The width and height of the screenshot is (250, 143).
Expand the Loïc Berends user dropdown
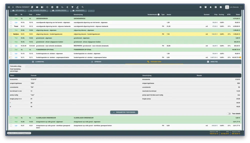(x=241, y=7)
